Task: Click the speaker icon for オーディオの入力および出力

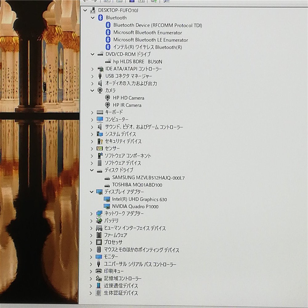Action: [100, 83]
